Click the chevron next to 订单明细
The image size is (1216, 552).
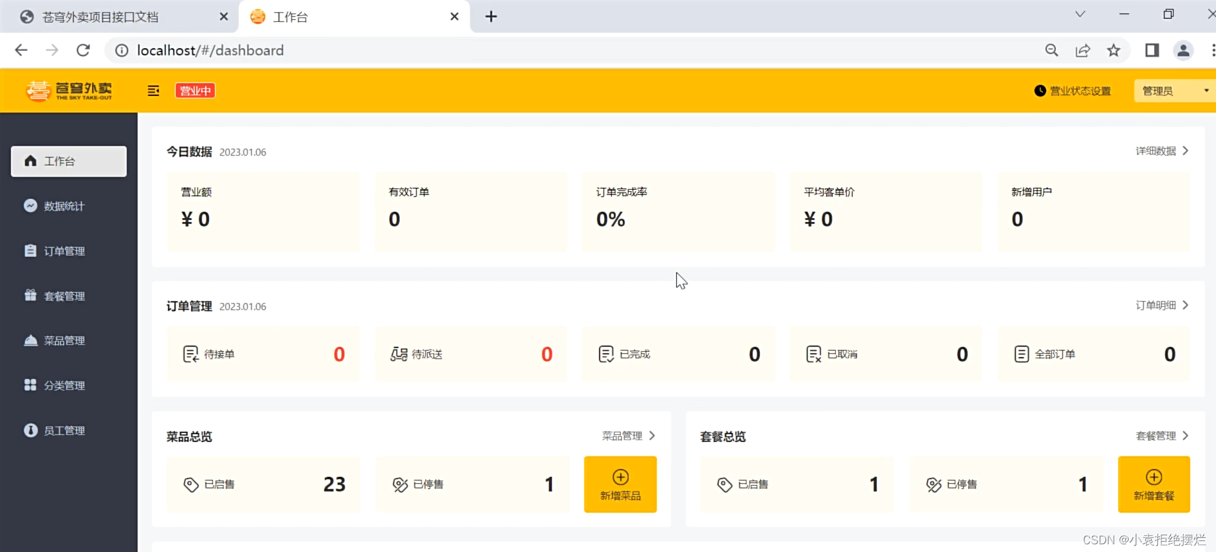pyautogui.click(x=1185, y=305)
